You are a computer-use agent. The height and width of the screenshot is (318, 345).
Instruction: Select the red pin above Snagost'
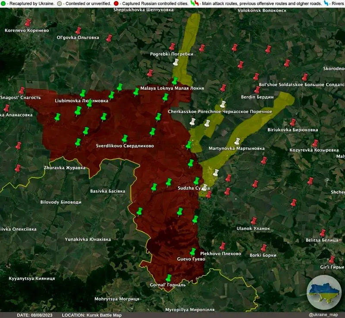(x=22, y=90)
